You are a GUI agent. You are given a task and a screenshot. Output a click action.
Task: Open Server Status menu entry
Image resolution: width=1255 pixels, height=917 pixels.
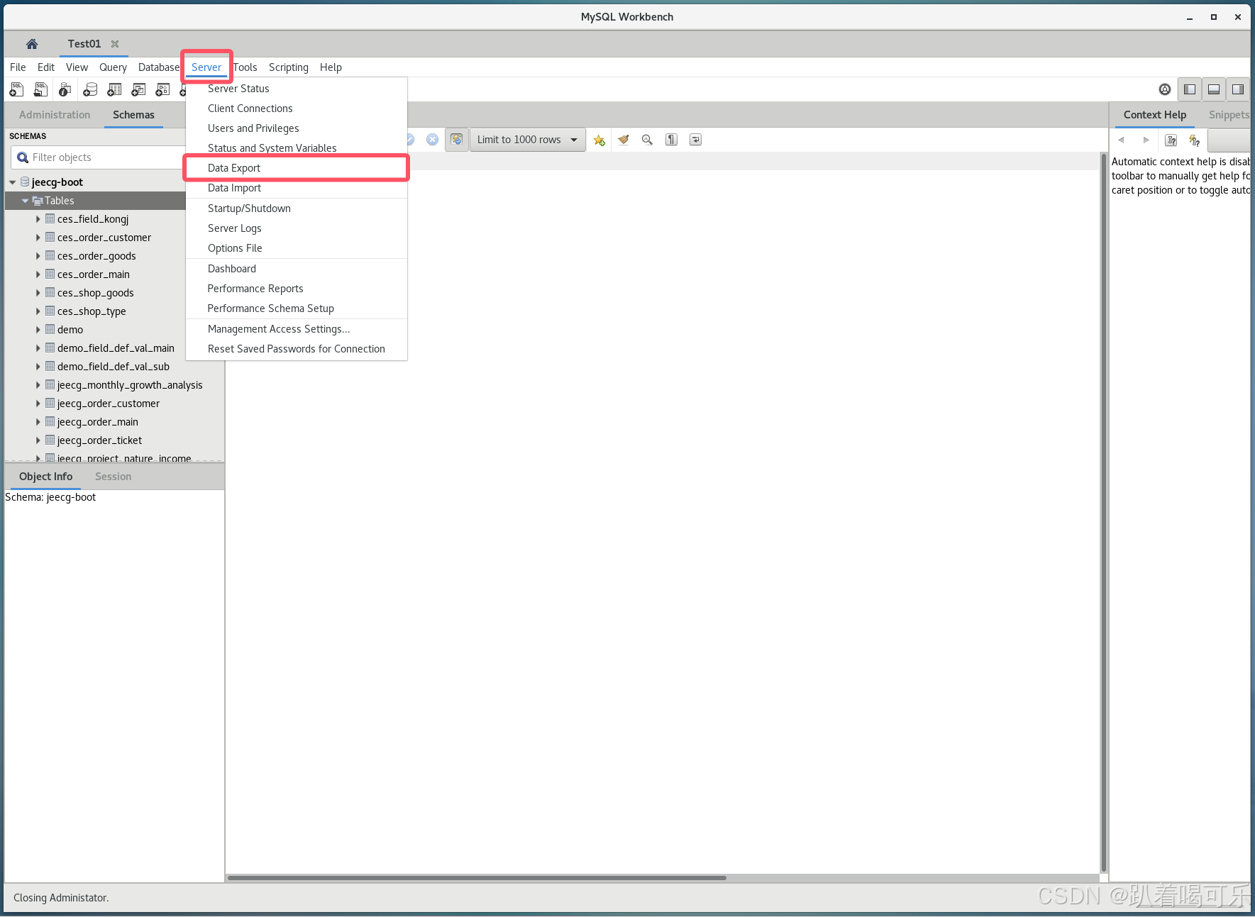(x=297, y=89)
